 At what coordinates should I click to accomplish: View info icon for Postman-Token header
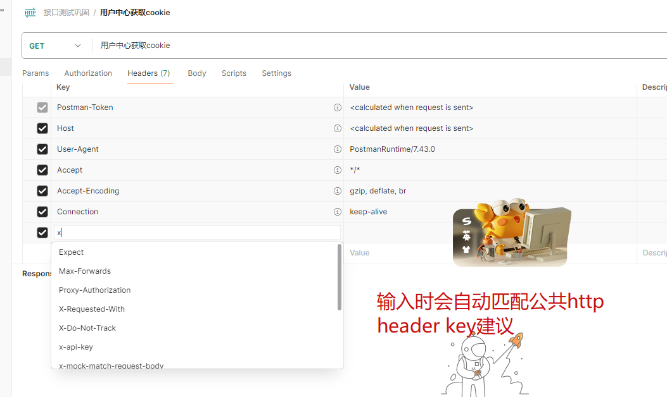337,107
